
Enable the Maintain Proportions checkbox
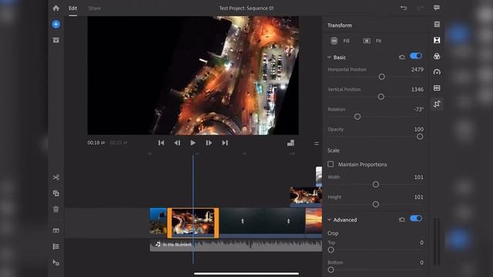coord(330,164)
